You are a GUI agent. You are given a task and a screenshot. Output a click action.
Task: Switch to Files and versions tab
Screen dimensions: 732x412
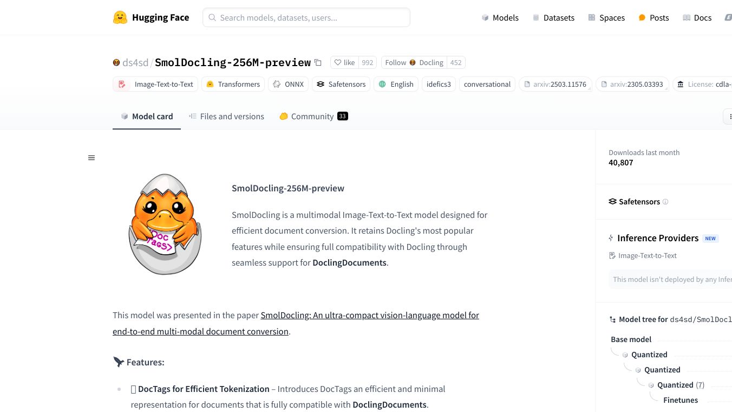point(226,116)
